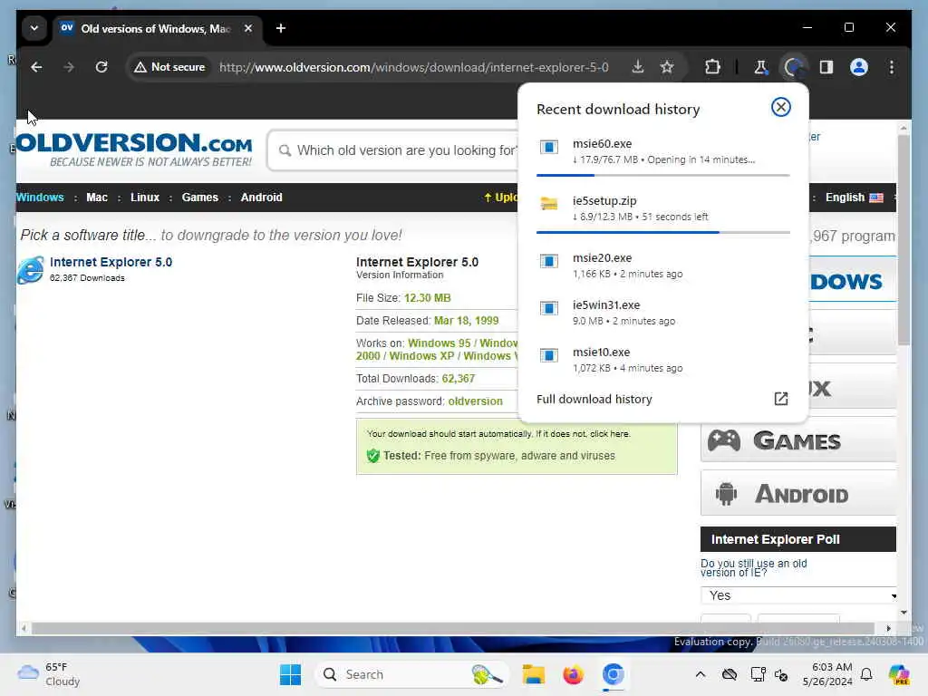Viewport: 928px width, 696px height.
Task: Click the address bar URL
Action: point(413,67)
